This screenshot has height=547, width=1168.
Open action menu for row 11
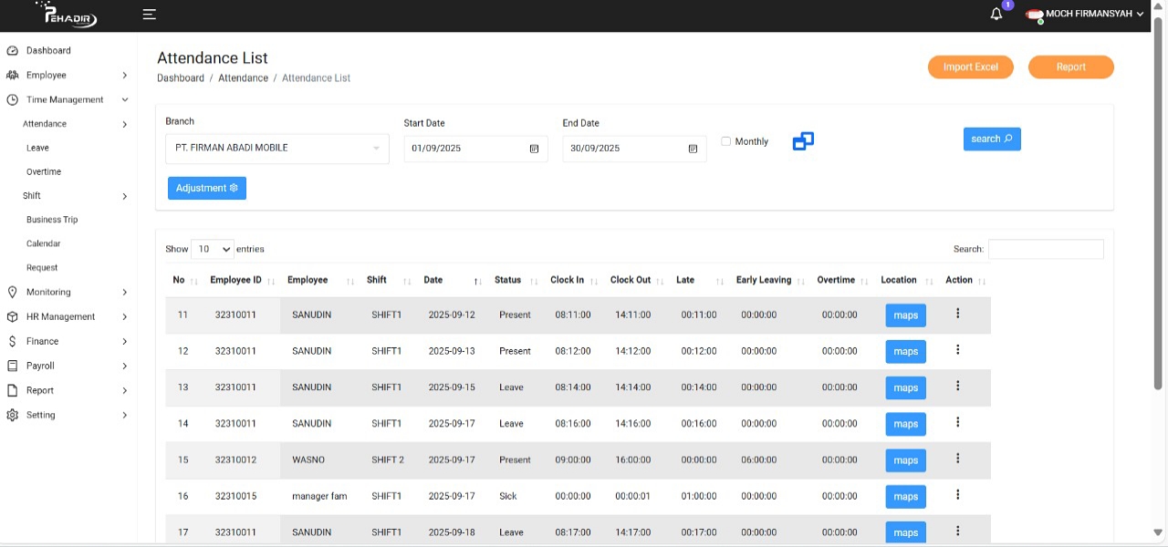(957, 314)
